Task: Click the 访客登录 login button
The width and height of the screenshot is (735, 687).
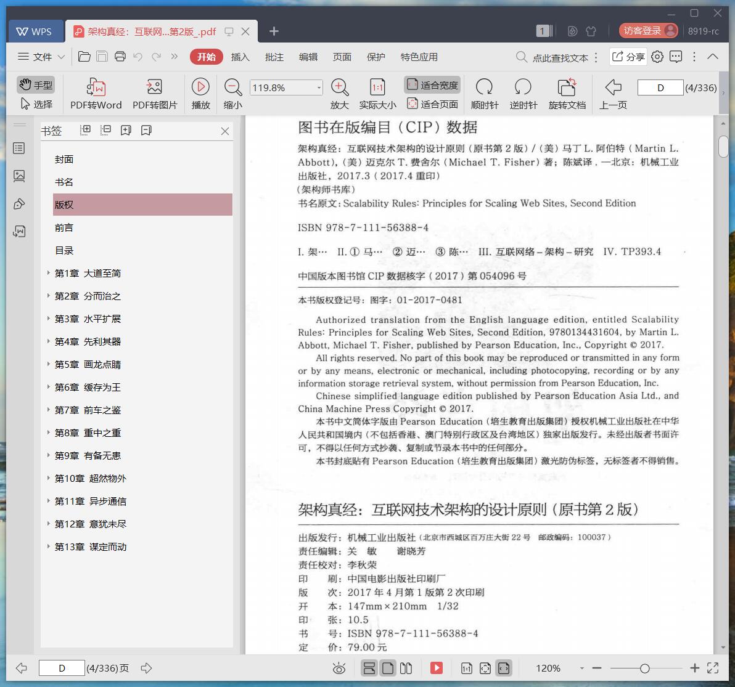Action: pos(648,31)
